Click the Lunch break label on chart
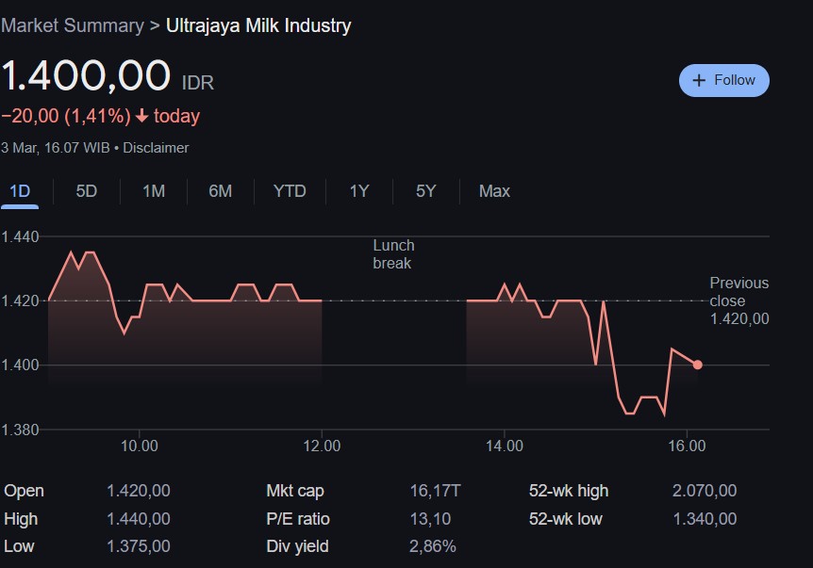 (393, 254)
